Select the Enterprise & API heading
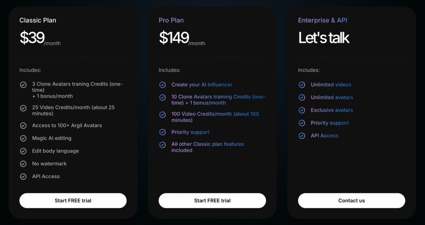The height and width of the screenshot is (225, 425). (322, 20)
